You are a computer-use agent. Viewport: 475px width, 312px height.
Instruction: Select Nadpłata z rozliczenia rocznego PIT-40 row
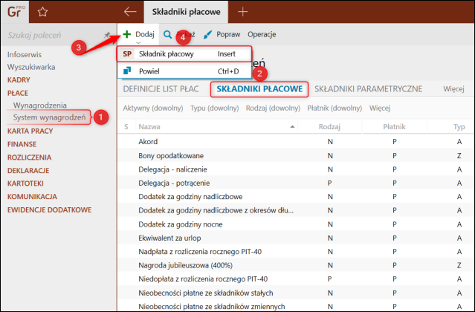click(x=295, y=252)
